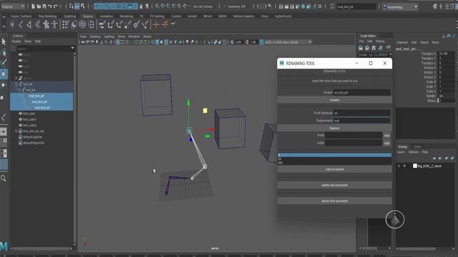Viewport: 458px width, 257px height.
Task: Click the first orange plus shelf icon
Action: pyautogui.click(x=156, y=25)
